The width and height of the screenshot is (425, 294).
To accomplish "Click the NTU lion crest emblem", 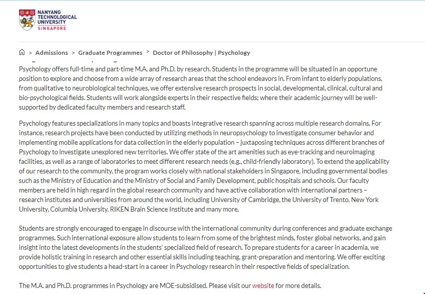I will (27, 20).
